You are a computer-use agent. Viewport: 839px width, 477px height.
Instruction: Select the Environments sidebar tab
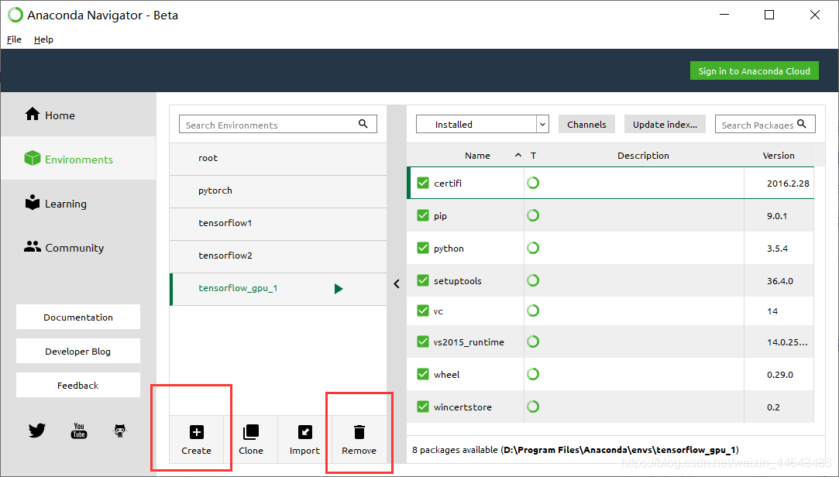coord(78,158)
